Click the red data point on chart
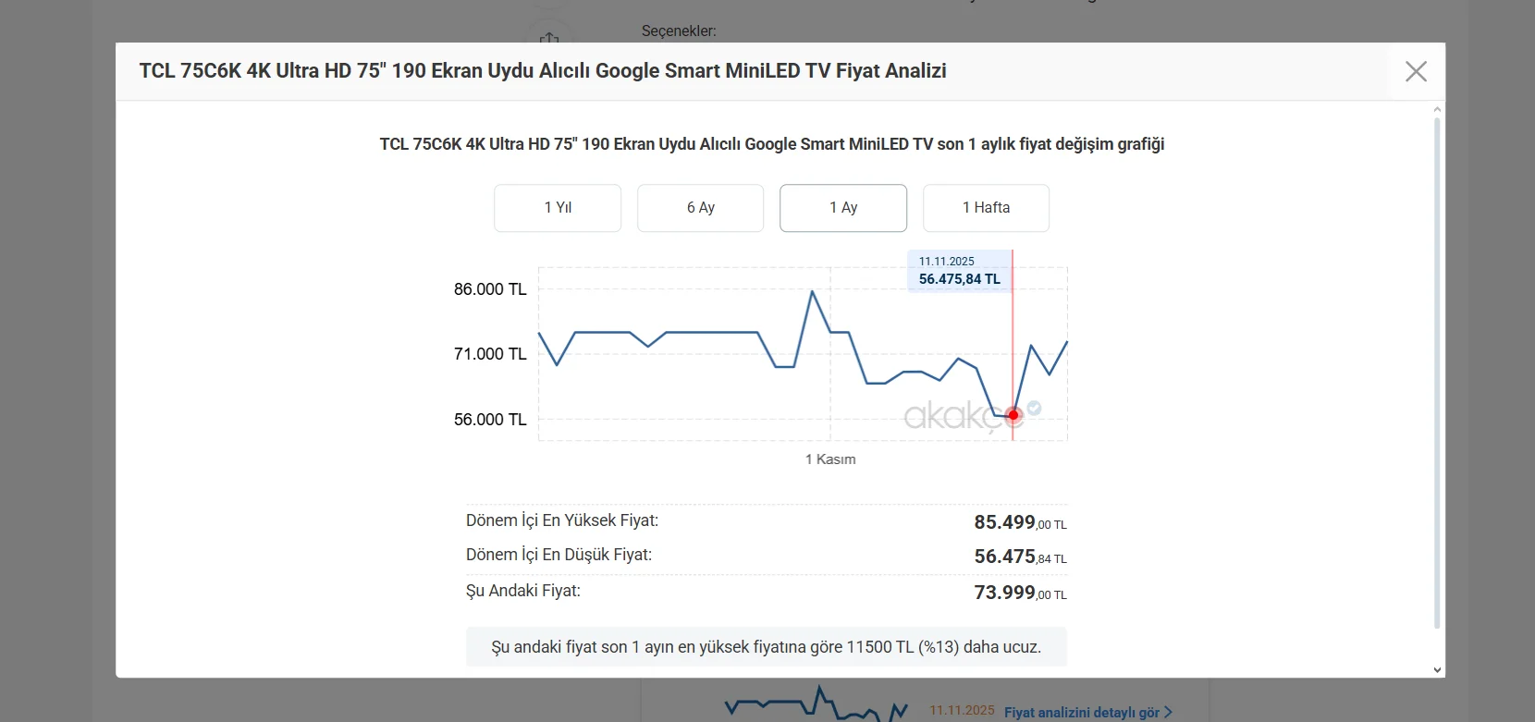Viewport: 1535px width, 722px height. point(1013,415)
